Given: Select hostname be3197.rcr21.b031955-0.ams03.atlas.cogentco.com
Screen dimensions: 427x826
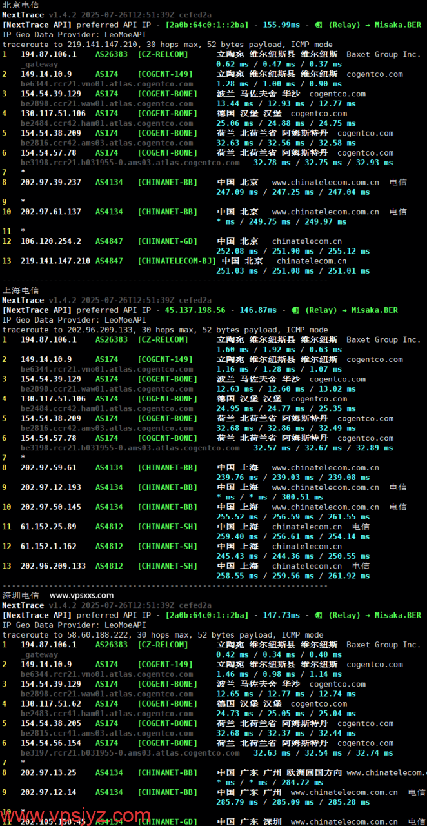Looking at the screenshot, I should point(130,753).
